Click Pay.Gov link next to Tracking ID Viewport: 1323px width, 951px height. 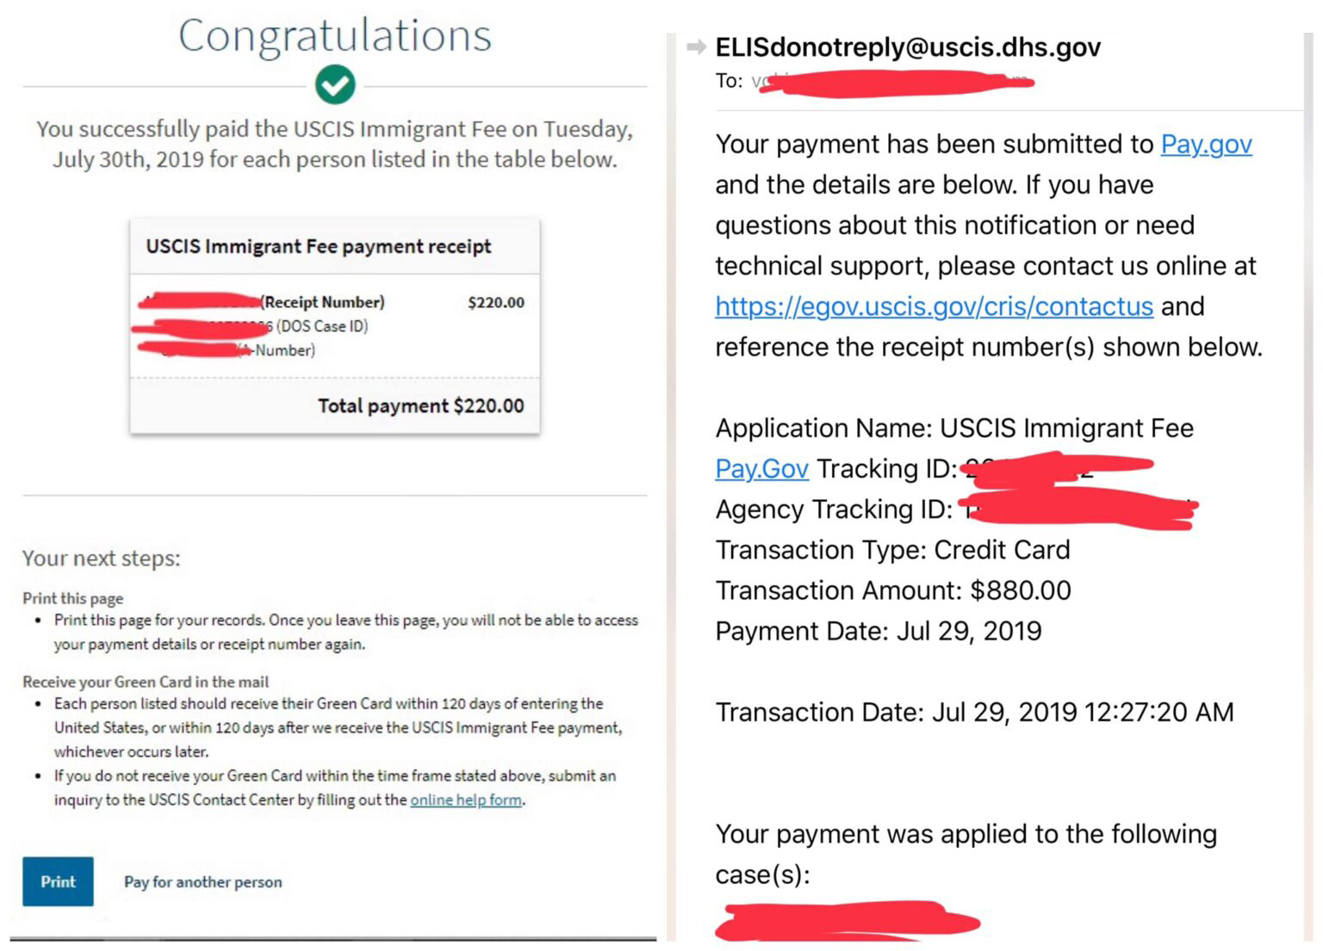(x=761, y=468)
